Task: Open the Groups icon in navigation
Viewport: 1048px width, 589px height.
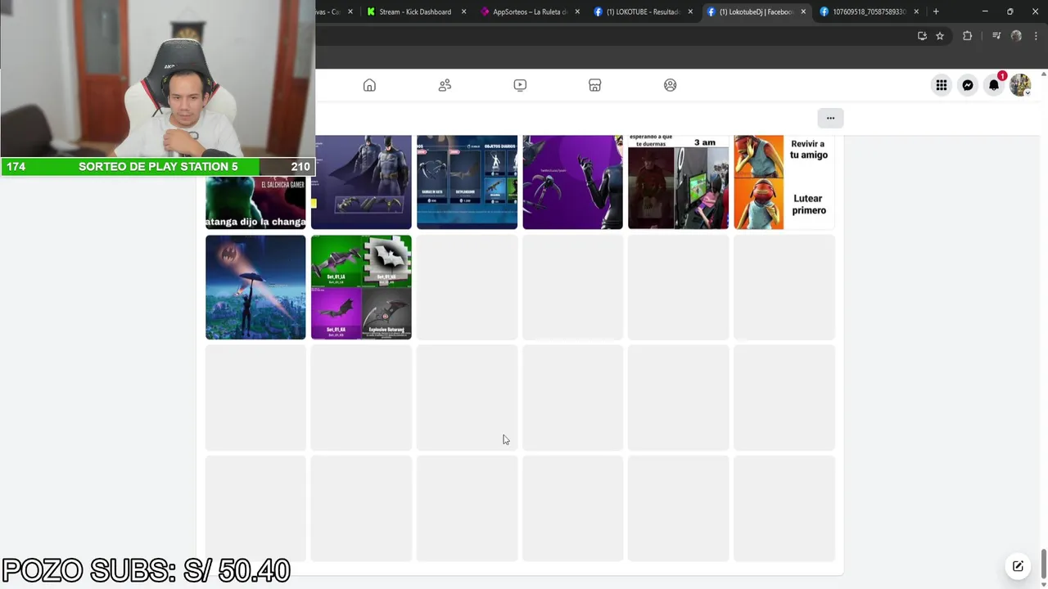Action: tap(671, 85)
